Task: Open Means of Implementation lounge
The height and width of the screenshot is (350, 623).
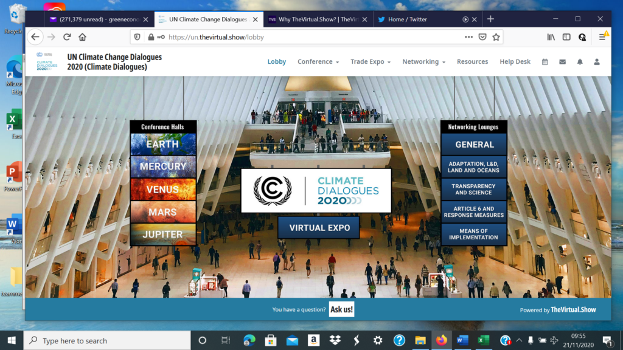Action: point(474,234)
